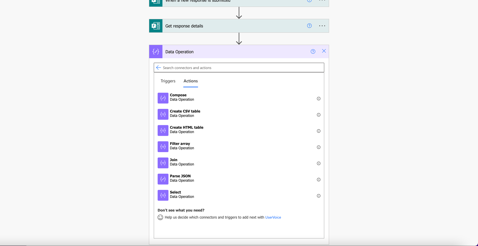Select the Filter array action icon
The height and width of the screenshot is (246, 478).
pyautogui.click(x=163, y=147)
